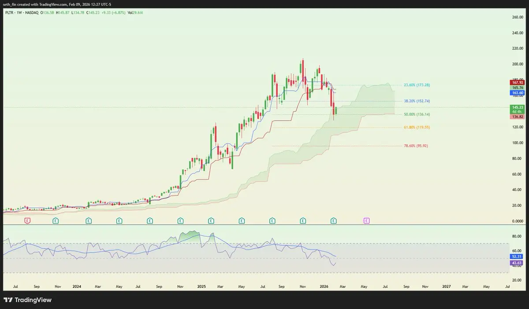Click the TradingView logo
The width and height of the screenshot is (529, 309).
pos(27,300)
